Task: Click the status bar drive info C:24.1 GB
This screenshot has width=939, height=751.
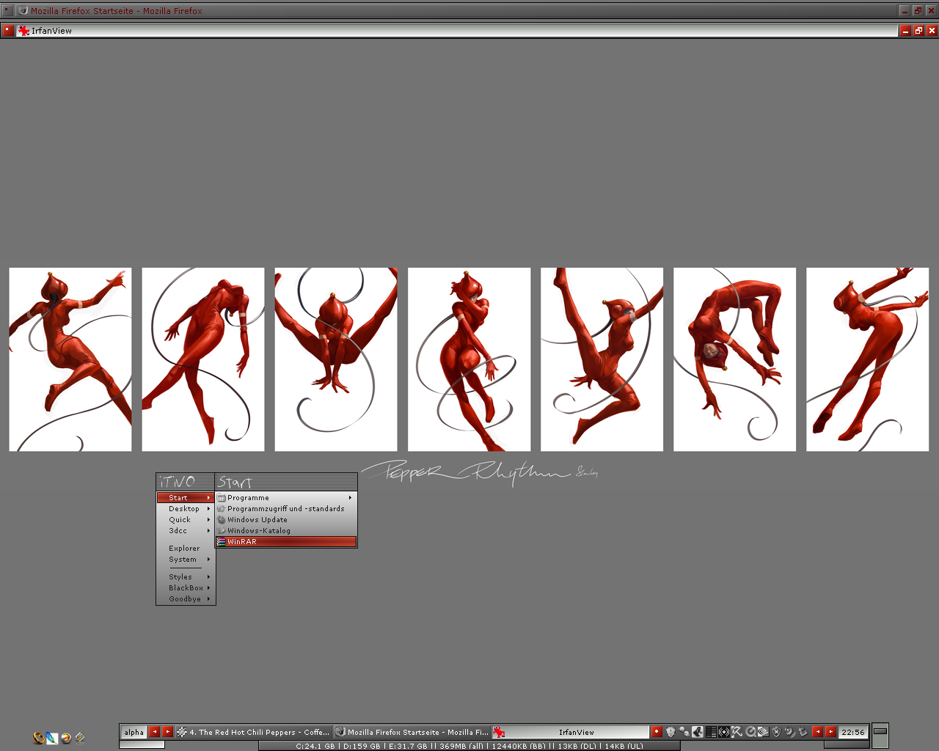Action: click(x=315, y=746)
